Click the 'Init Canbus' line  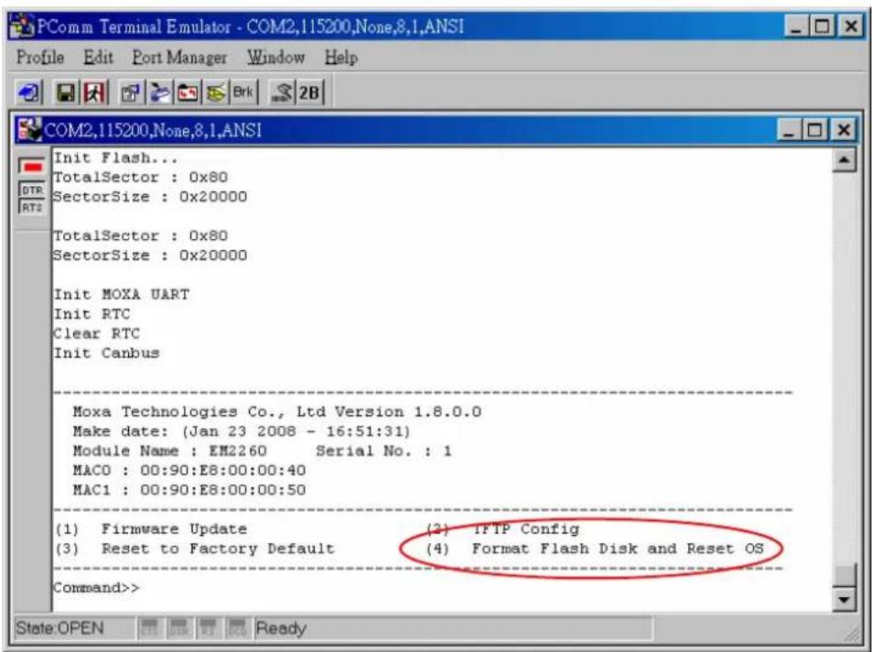[x=106, y=353]
